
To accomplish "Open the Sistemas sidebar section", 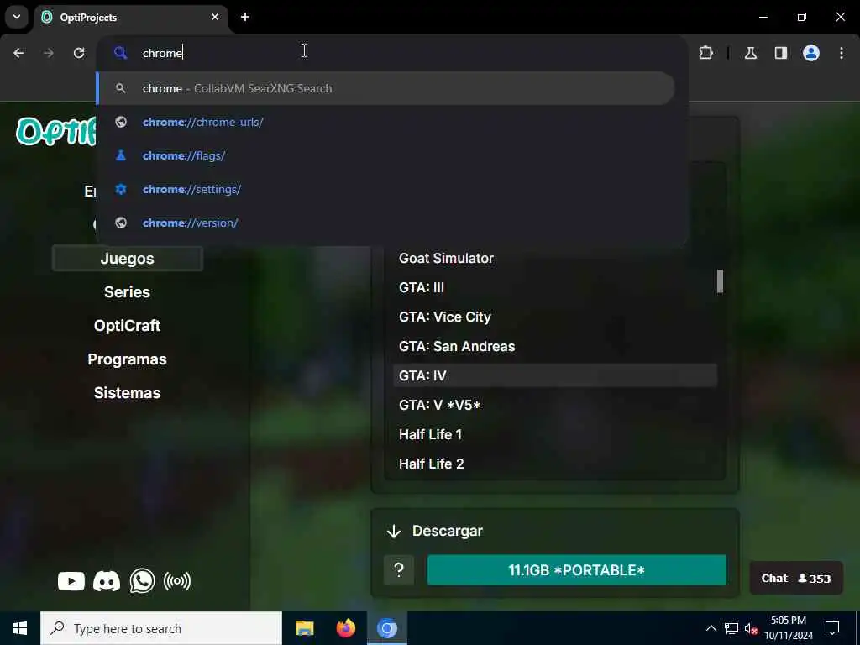I will pyautogui.click(x=128, y=393).
